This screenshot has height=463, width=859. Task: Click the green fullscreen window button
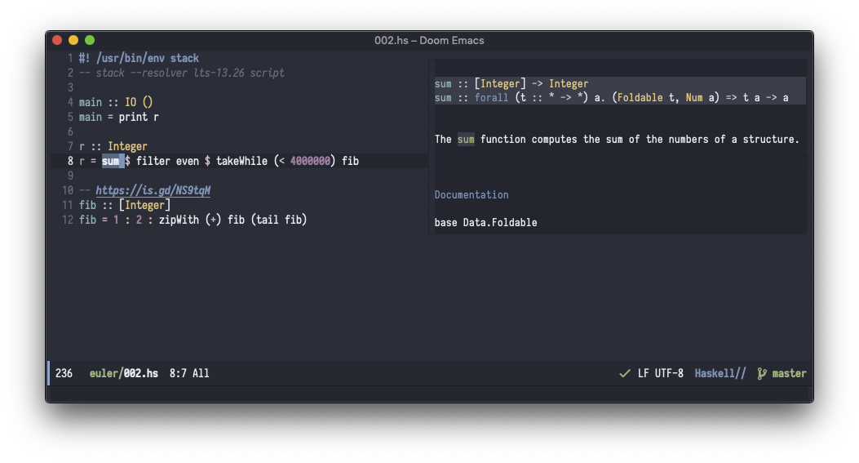90,40
